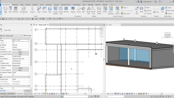174x98 pixels.
Task: Select the Room tool
Action: [x=105, y=10]
